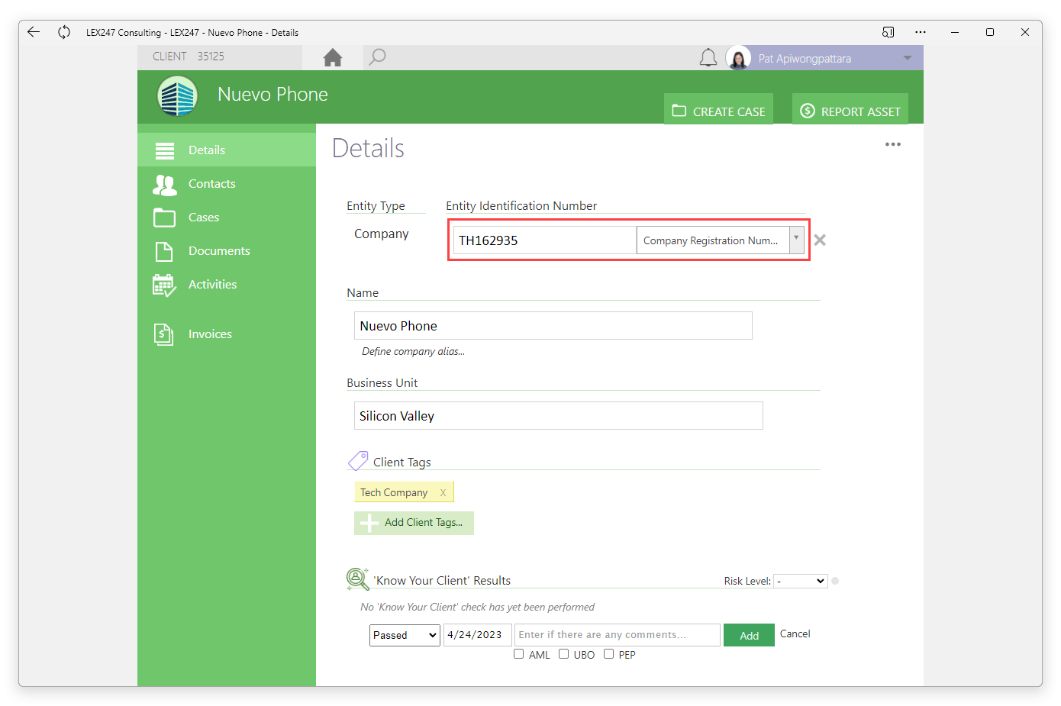This screenshot has width=1061, height=706.
Task: Open the Risk Level dropdown
Action: point(800,581)
